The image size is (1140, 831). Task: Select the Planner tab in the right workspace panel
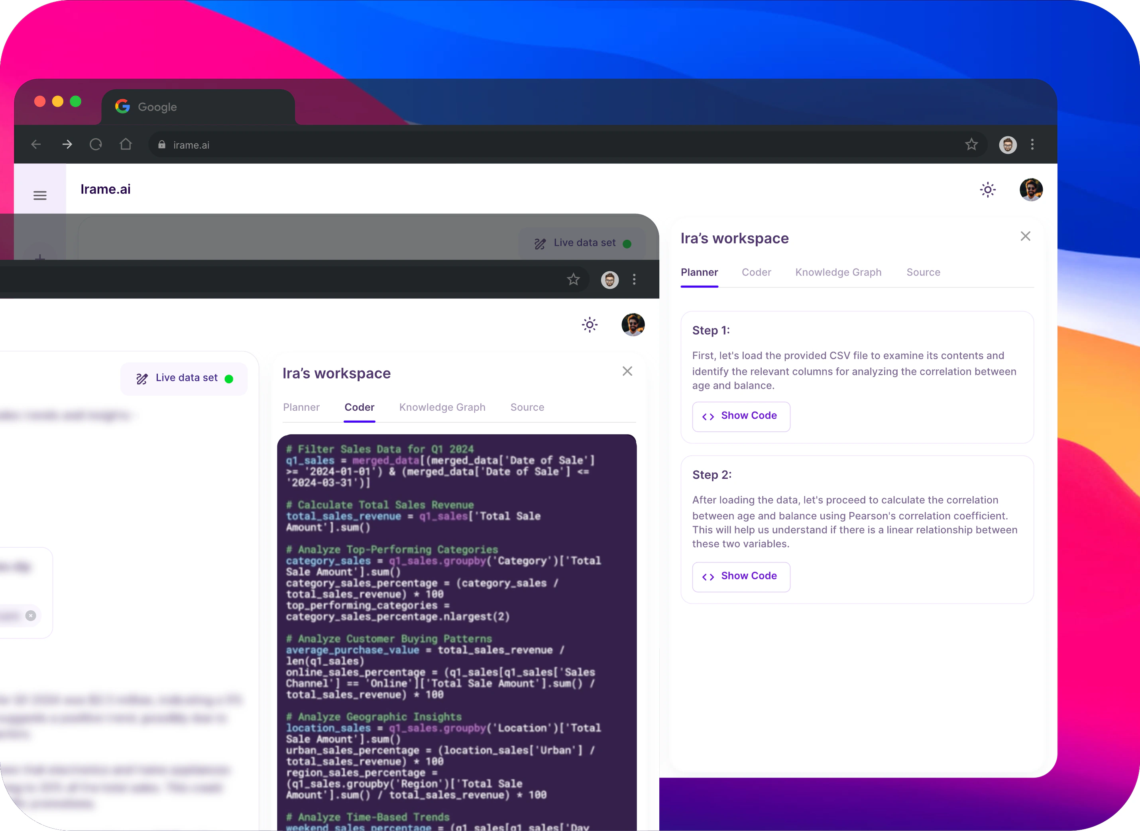(x=699, y=272)
